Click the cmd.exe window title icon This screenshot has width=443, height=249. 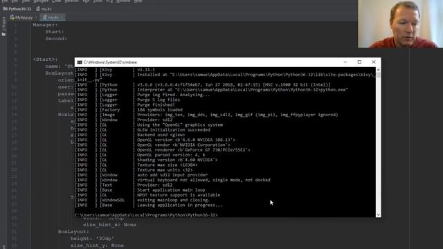(x=80, y=62)
